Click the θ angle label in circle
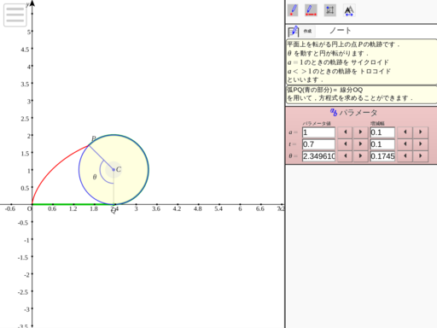 coord(95,177)
